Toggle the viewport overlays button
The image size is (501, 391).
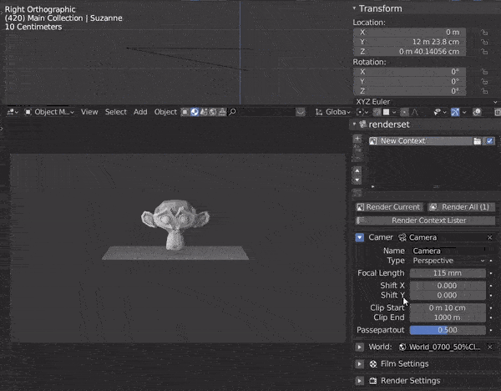pyautogui.click(x=477, y=112)
